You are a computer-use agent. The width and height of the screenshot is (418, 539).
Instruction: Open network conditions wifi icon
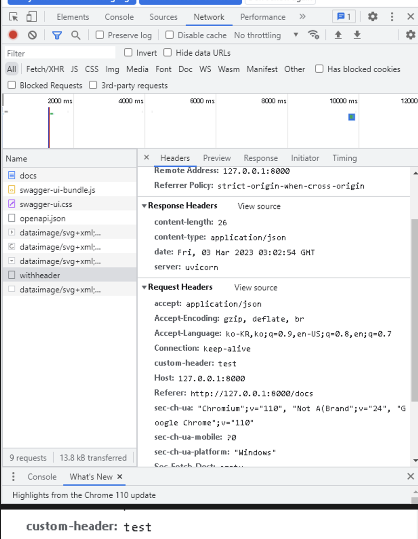tap(313, 35)
